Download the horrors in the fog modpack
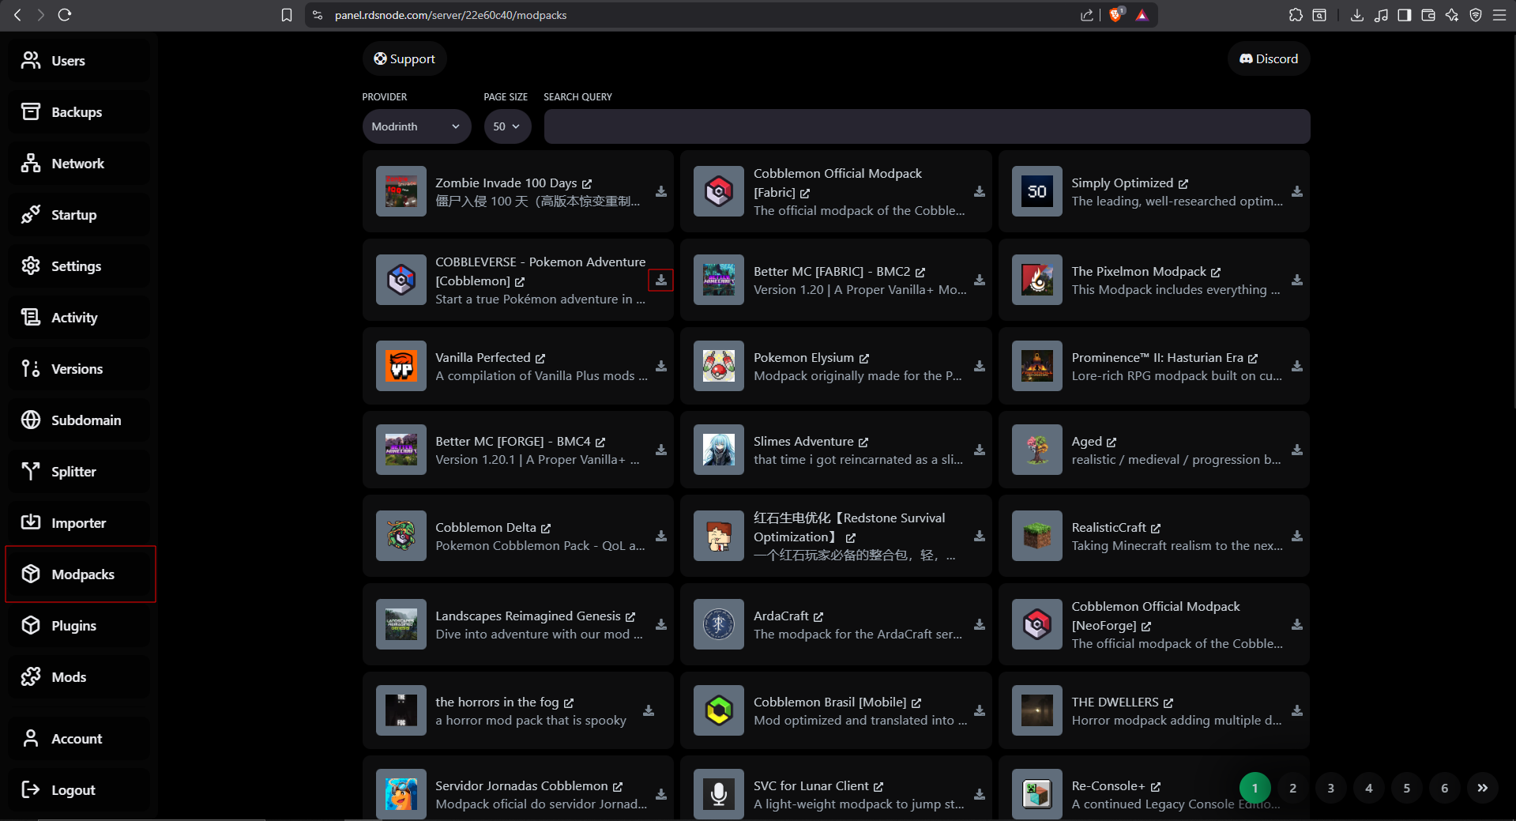This screenshot has height=821, width=1516. point(648,710)
